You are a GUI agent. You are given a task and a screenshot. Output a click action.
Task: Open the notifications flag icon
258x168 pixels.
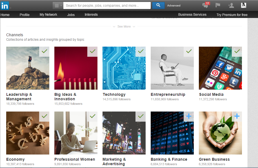click(218, 5)
